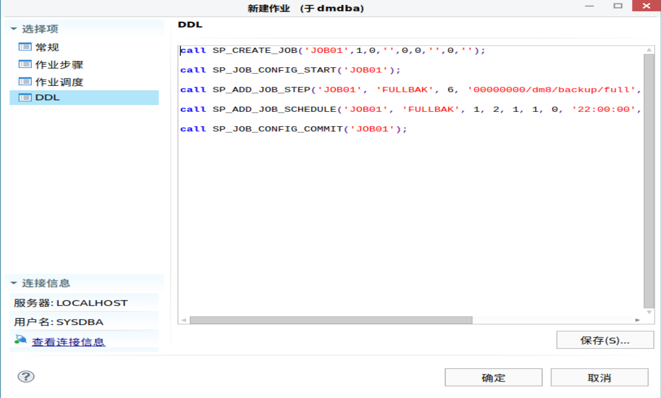Screen dimensions: 661x398
Task: Click the DDL heading above the editor
Action: tap(190, 24)
